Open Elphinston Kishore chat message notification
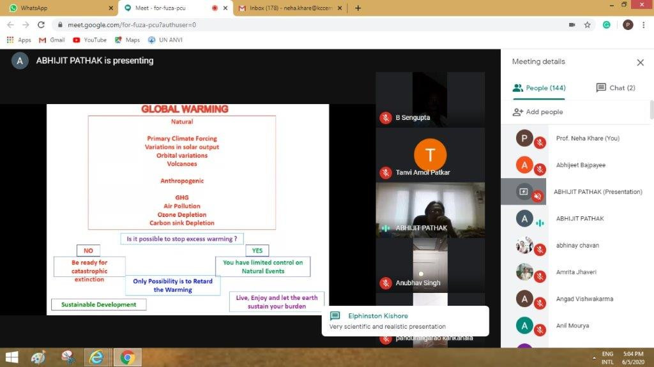Viewport: 654px width, 367px height. (405, 321)
